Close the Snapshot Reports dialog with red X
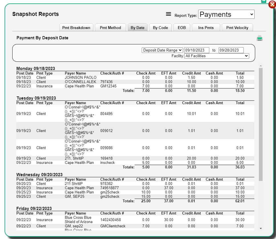 pyautogui.click(x=272, y=5)
